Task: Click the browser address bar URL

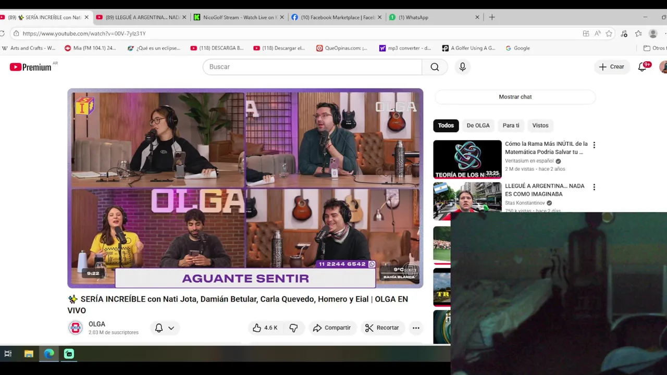Action: [84, 33]
